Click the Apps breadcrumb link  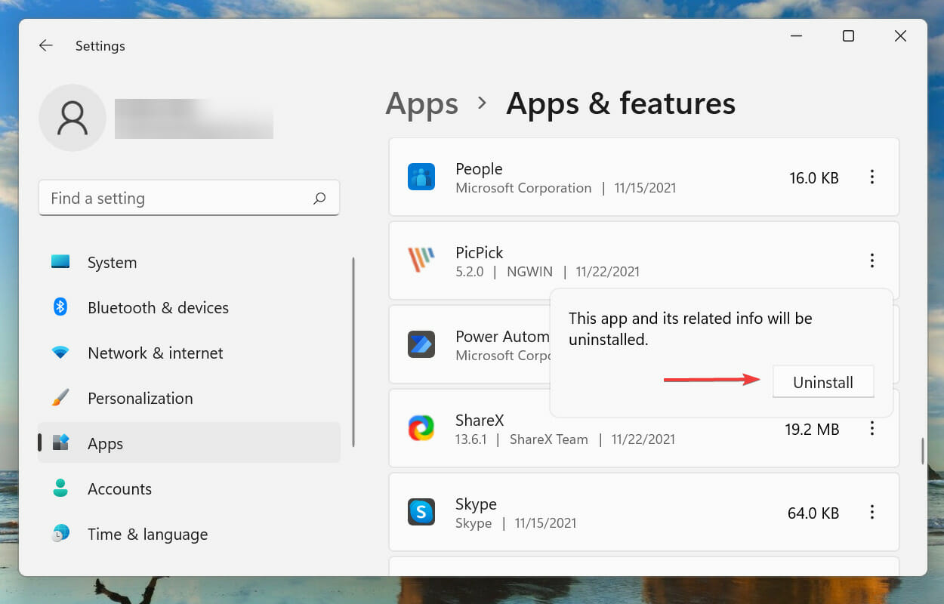click(x=422, y=104)
